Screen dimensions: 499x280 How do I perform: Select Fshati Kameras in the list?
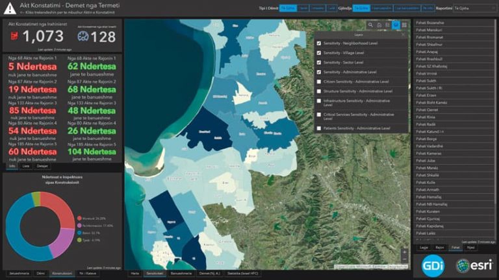(x=454, y=154)
